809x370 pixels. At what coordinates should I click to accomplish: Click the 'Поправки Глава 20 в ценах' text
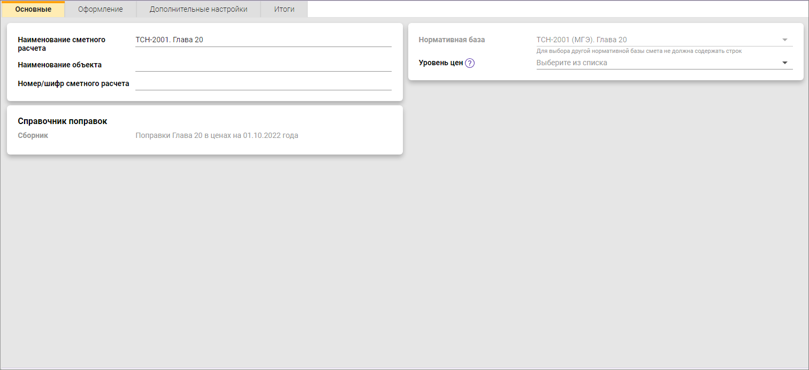coord(217,135)
